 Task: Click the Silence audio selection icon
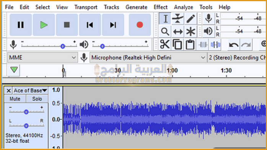215,45
